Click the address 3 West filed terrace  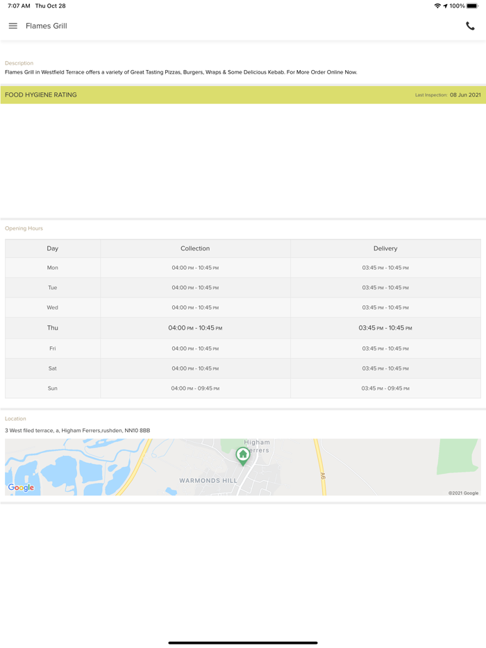tap(77, 430)
